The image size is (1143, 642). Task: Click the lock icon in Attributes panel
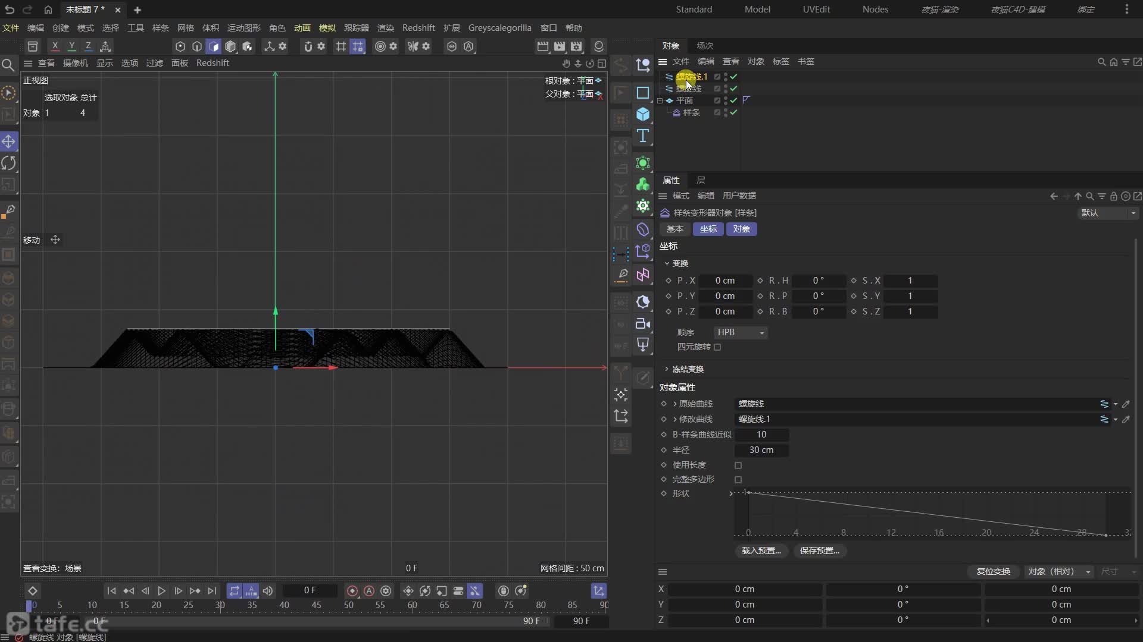[1113, 196]
